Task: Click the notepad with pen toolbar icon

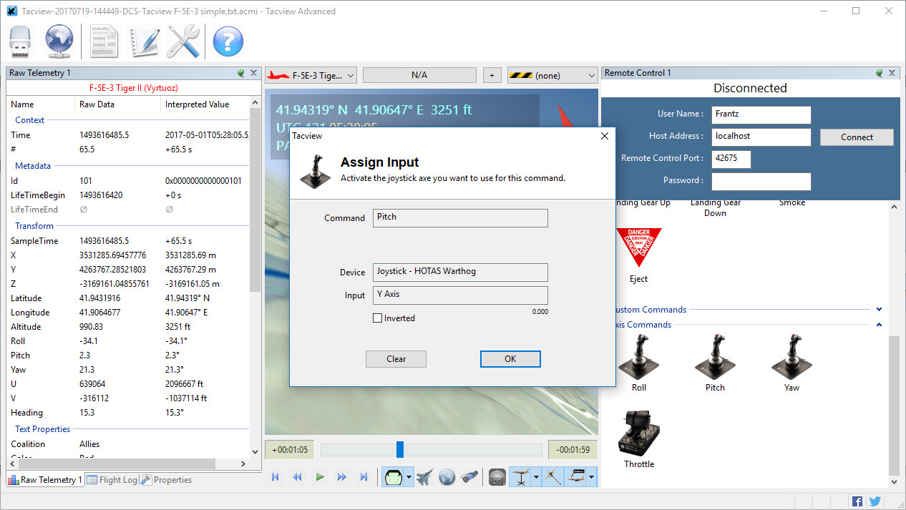Action: coord(144,41)
